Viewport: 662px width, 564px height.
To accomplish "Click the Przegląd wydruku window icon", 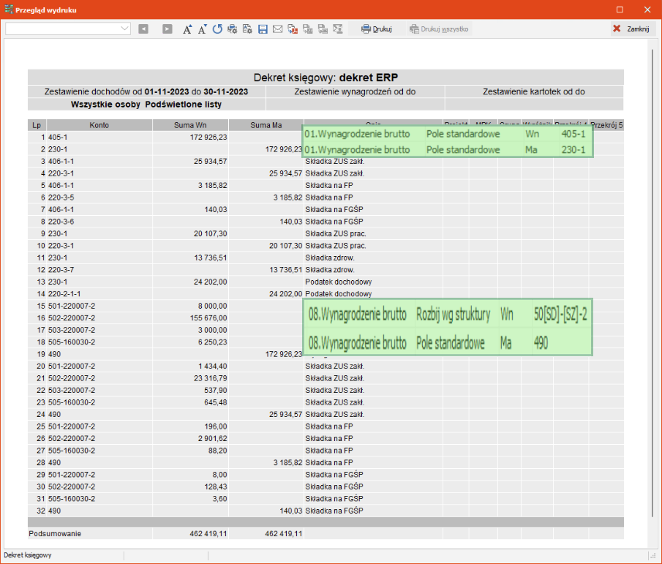I will 9,10.
